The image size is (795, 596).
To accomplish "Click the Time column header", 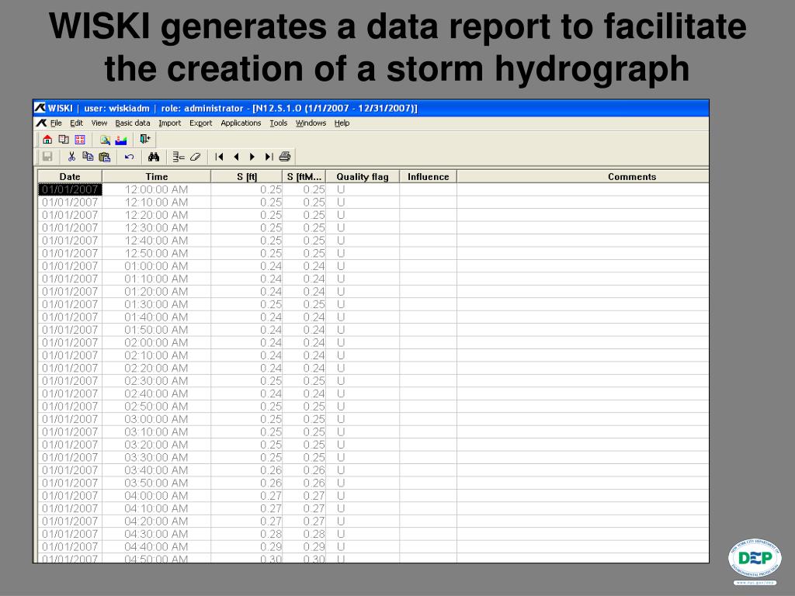I will click(156, 176).
